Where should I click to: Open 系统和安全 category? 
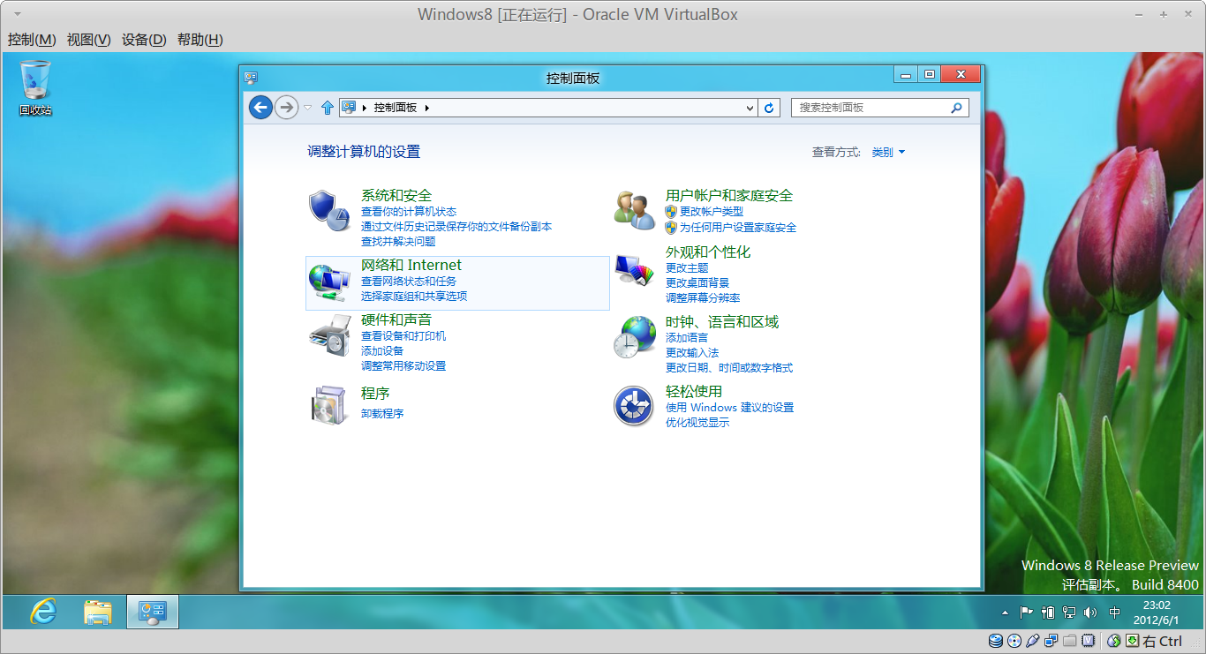(x=396, y=196)
